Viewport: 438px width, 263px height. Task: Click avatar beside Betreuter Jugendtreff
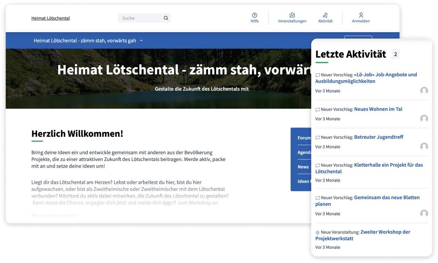[424, 147]
